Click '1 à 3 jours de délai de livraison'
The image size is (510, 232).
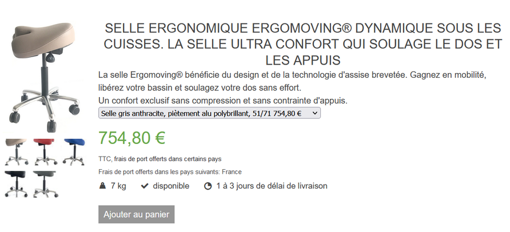(272, 186)
